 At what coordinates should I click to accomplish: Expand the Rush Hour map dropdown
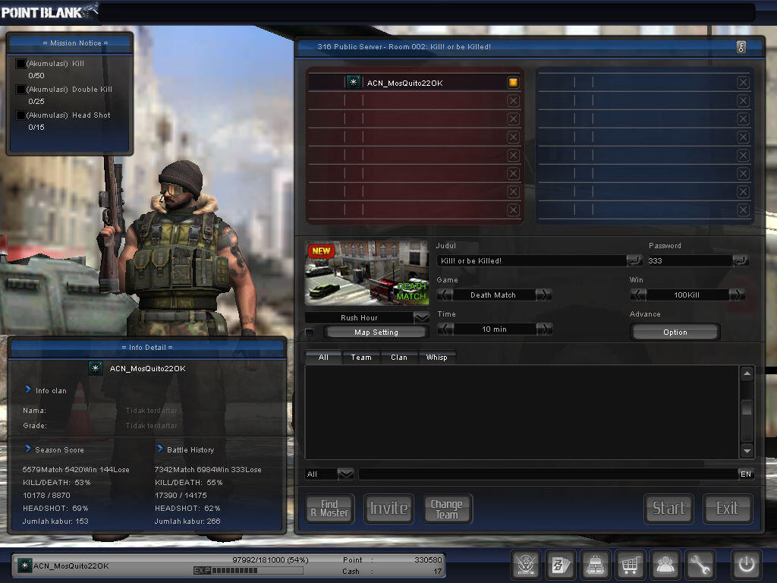(x=421, y=317)
